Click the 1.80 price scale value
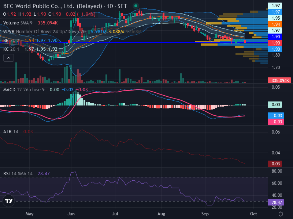The width and height of the screenshot is (293, 219). tap(276, 55)
